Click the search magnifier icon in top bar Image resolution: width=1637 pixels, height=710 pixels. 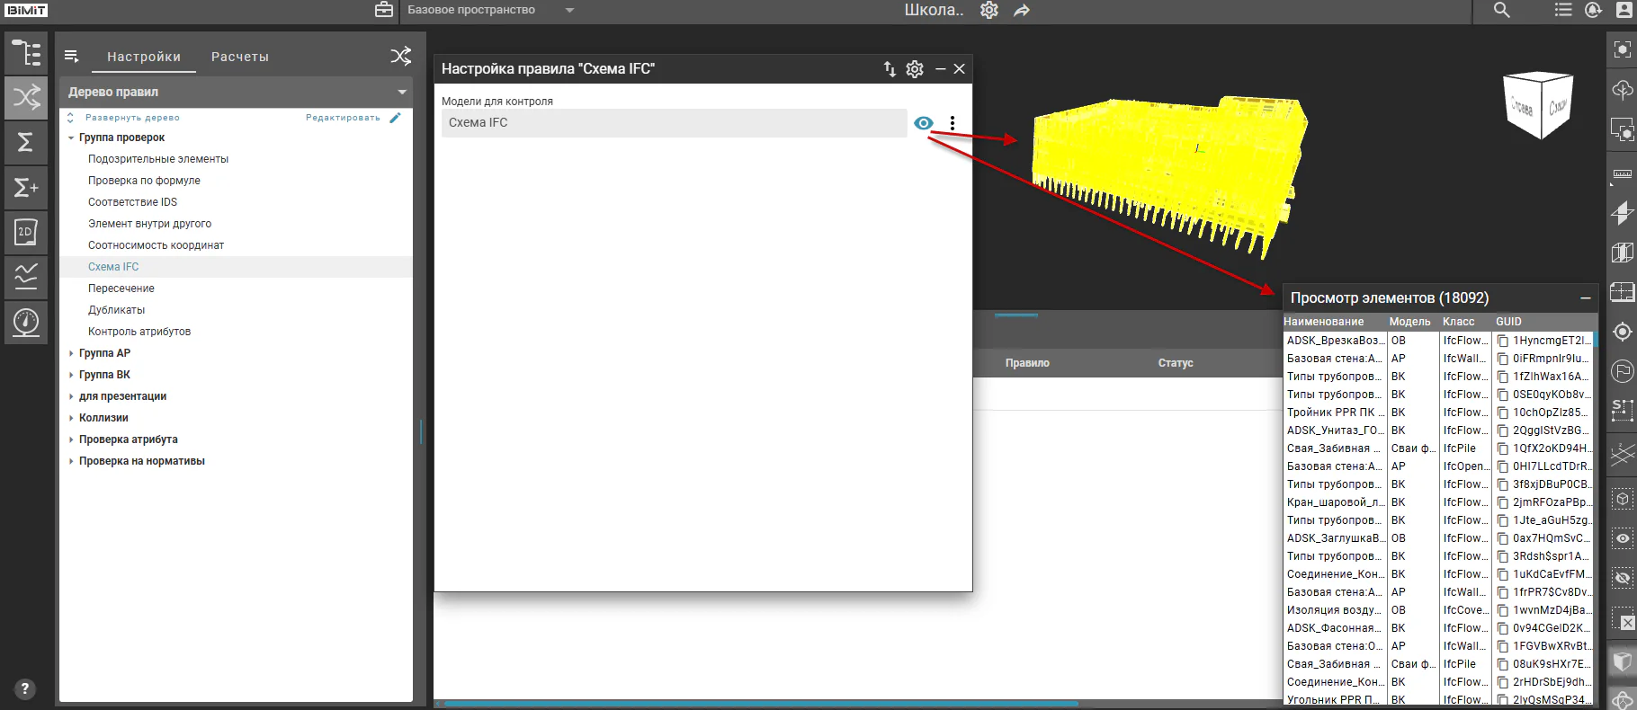pos(1501,10)
